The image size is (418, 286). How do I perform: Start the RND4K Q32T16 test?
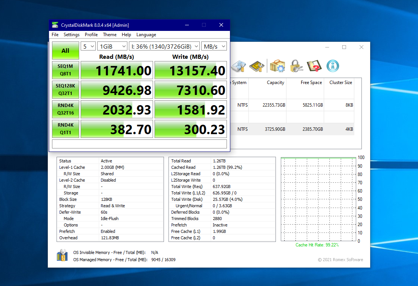66,109
